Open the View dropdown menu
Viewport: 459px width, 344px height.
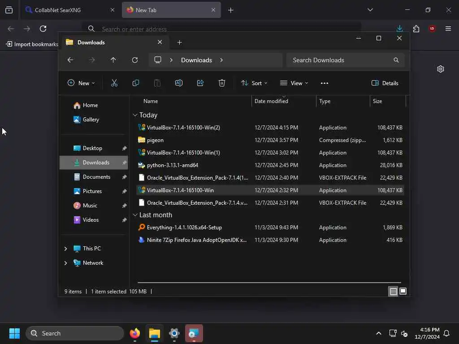pyautogui.click(x=294, y=83)
